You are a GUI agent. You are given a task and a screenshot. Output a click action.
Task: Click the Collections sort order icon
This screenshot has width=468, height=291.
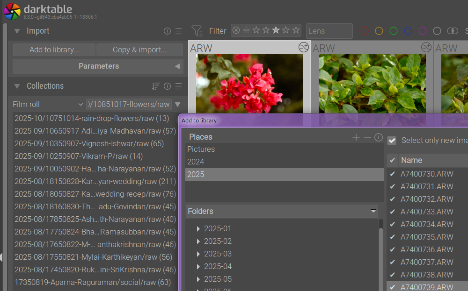pyautogui.click(x=156, y=86)
